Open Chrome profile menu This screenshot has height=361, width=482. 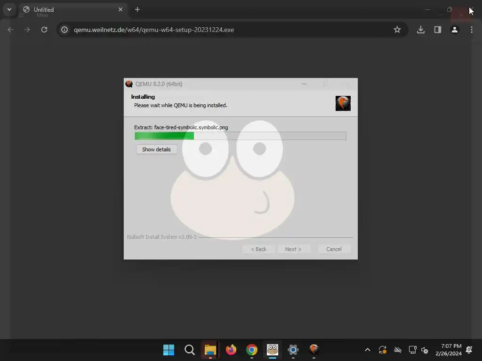[x=455, y=30]
